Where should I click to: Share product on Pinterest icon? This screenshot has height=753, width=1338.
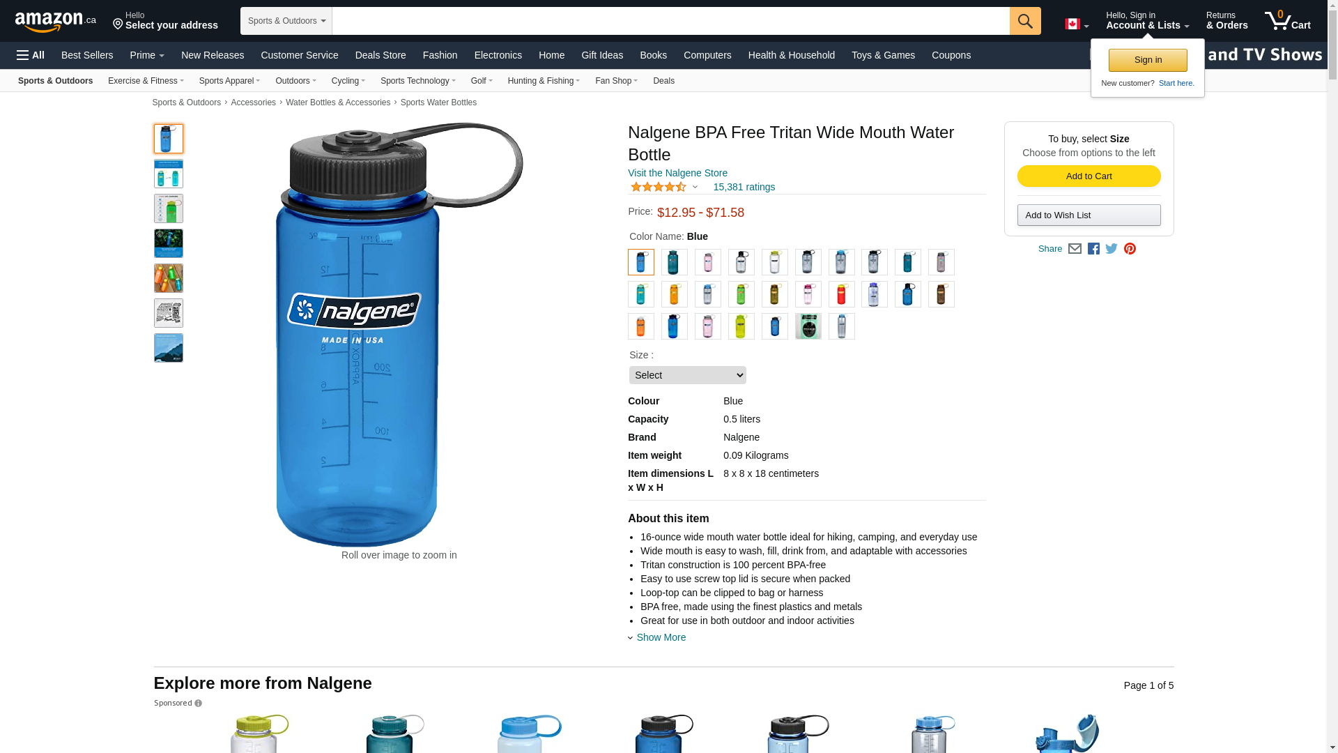1130,249
